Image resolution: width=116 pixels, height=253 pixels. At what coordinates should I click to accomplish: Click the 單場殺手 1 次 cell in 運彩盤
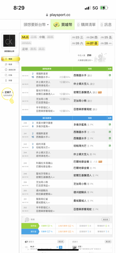(x=103, y=231)
